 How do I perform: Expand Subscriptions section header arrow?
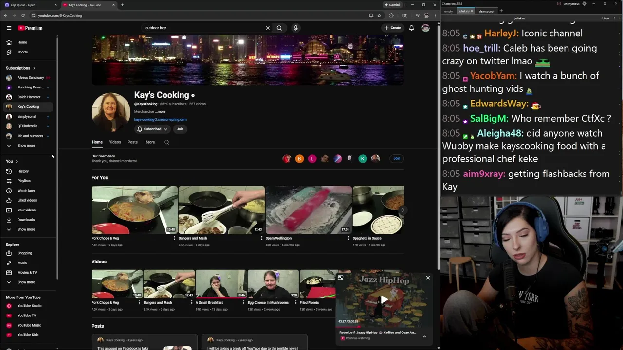pos(34,68)
